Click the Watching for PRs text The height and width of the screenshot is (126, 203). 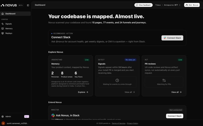[164, 84]
